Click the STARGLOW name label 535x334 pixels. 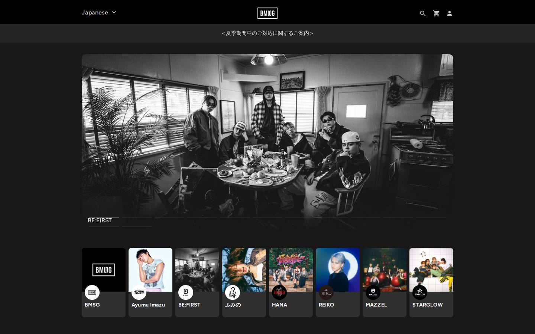pyautogui.click(x=427, y=305)
